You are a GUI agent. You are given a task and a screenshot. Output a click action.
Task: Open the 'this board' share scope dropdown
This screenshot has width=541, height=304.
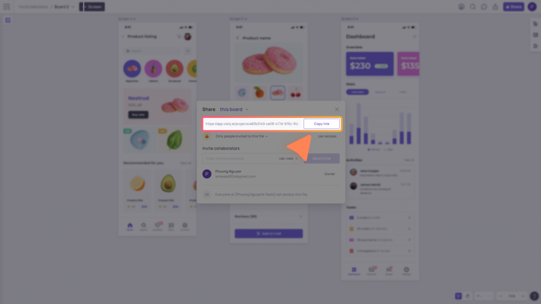point(234,109)
